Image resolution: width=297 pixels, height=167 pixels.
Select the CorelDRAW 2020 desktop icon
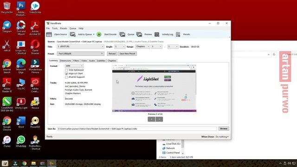(x=7, y=104)
